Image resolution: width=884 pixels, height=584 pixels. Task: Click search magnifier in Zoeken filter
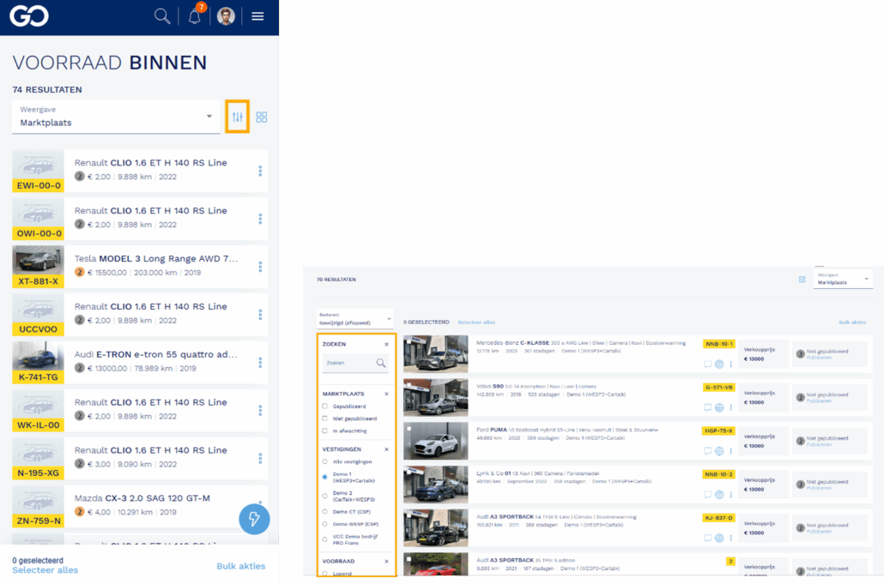(381, 363)
